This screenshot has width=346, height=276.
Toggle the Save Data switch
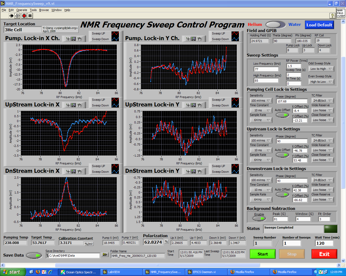(34, 255)
